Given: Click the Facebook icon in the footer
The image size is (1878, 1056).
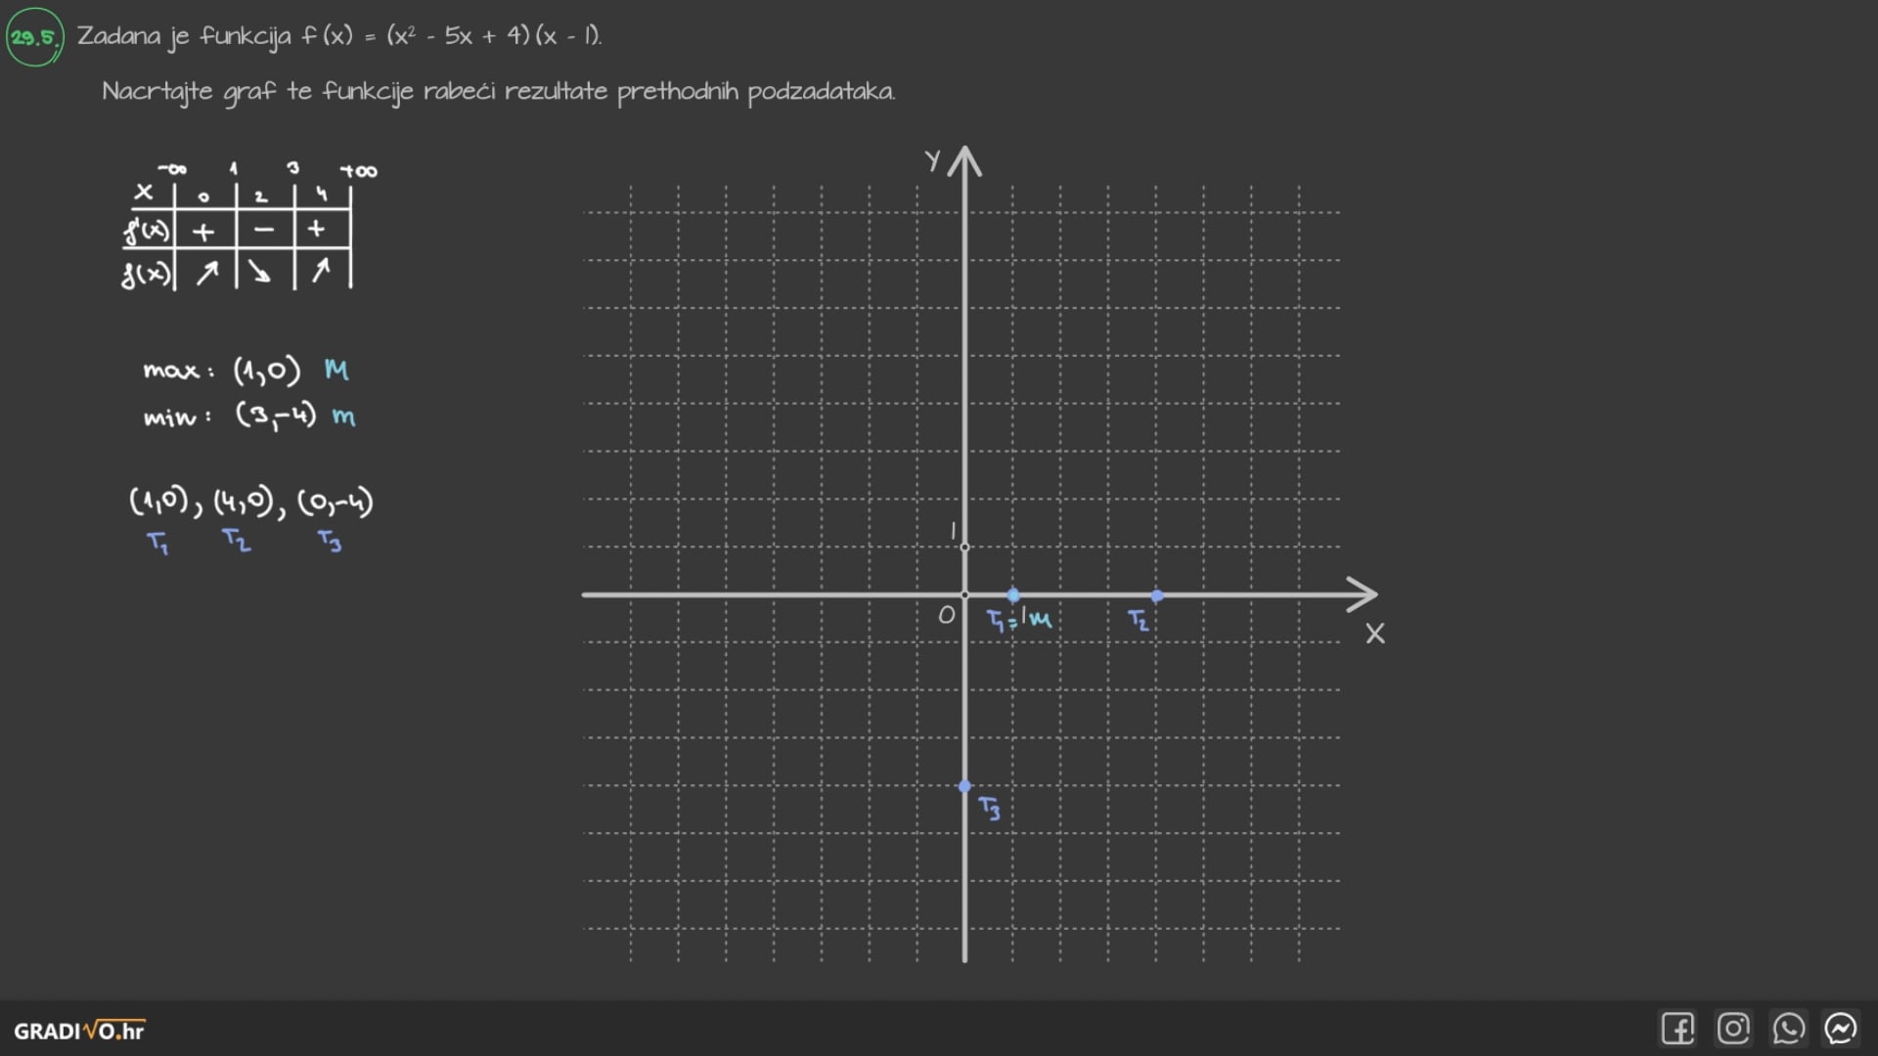Looking at the screenshot, I should 1677,1029.
